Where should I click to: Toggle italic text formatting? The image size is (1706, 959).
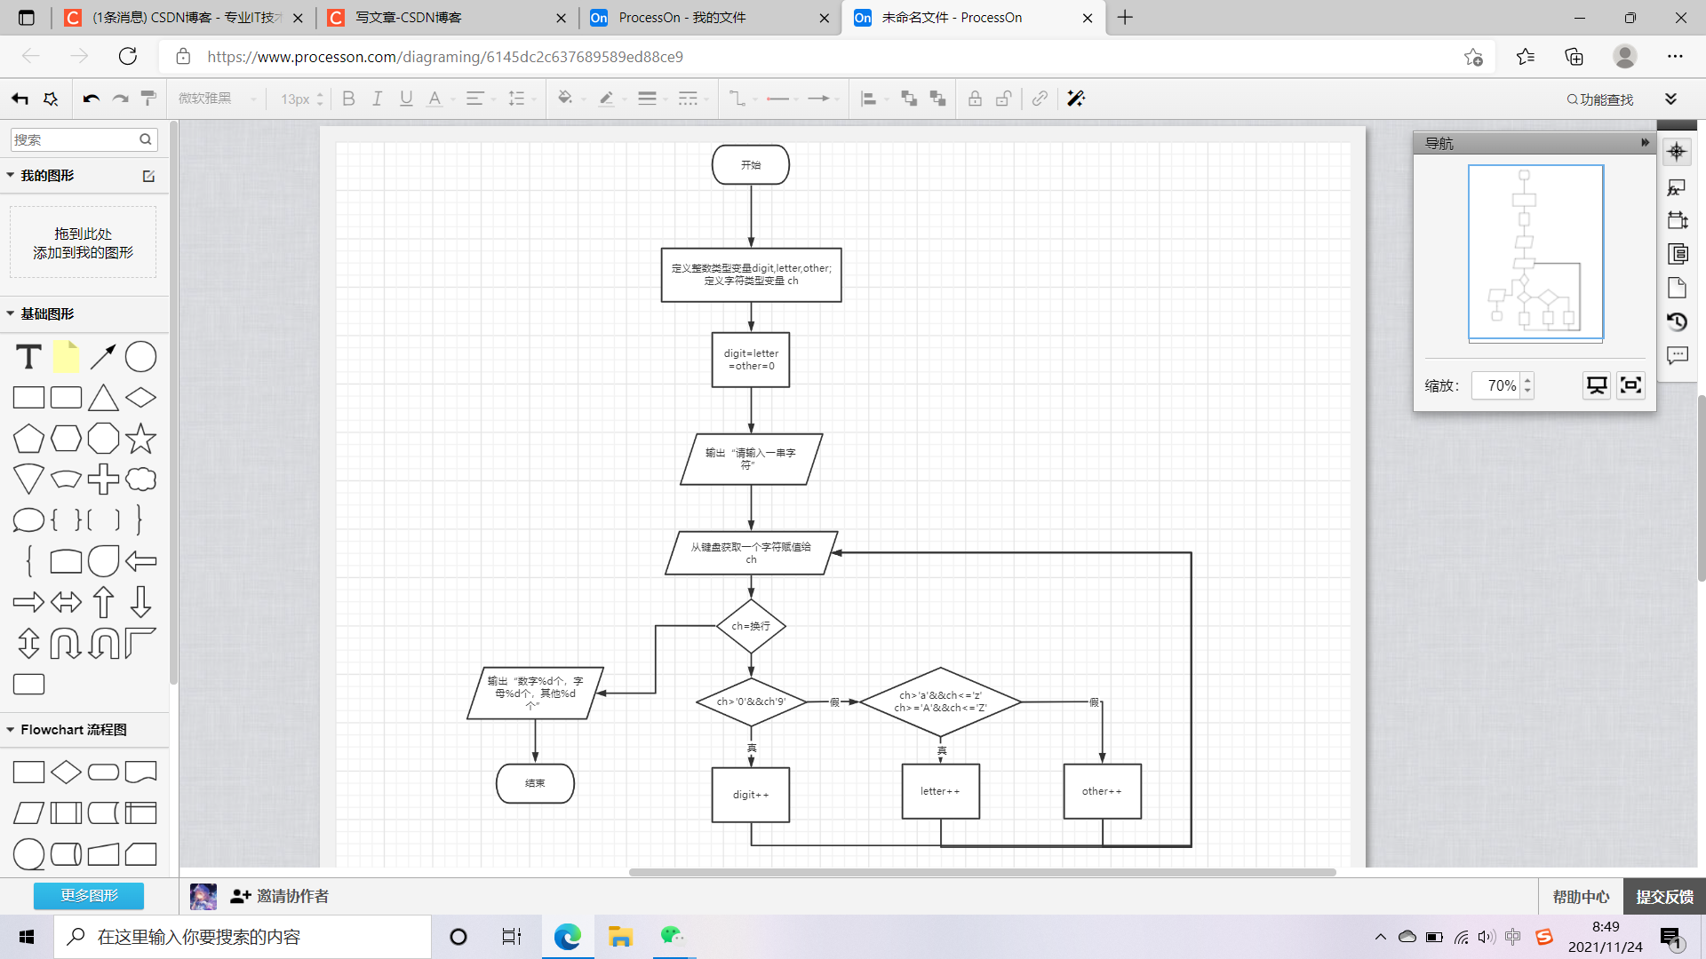pos(377,99)
